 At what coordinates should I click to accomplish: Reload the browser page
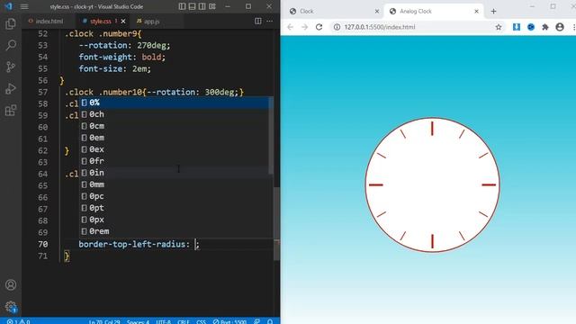click(x=319, y=27)
